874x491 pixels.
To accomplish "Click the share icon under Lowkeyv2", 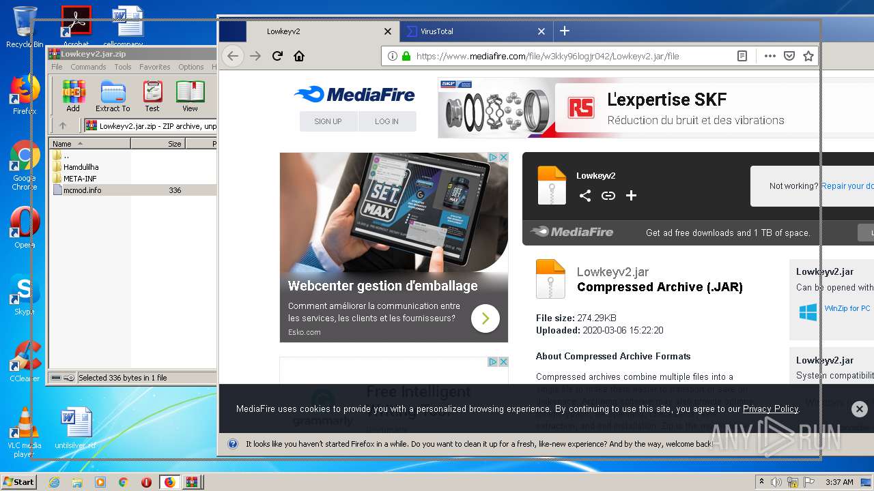I will 585,196.
